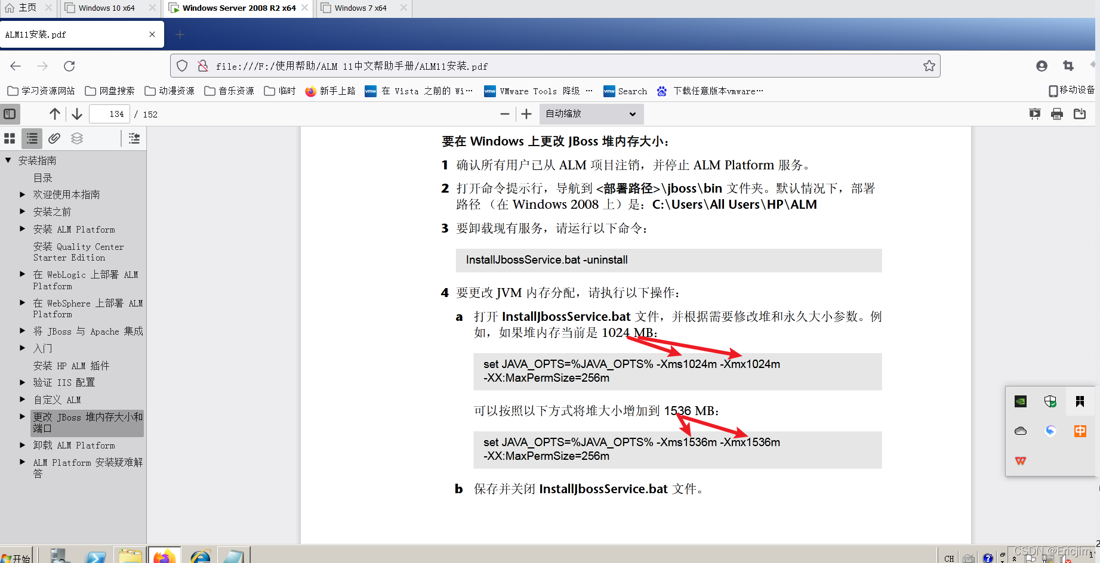Expand the 欢迎使用本指南 outline item

pyautogui.click(x=23, y=194)
